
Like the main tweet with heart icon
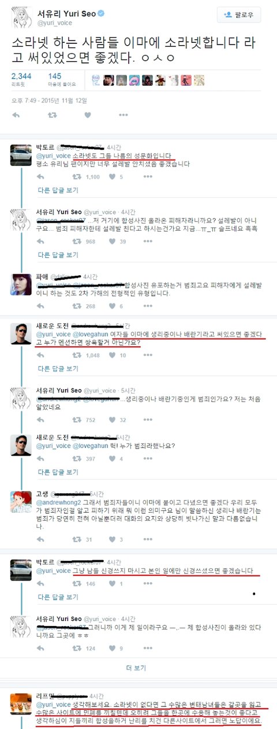point(88,115)
